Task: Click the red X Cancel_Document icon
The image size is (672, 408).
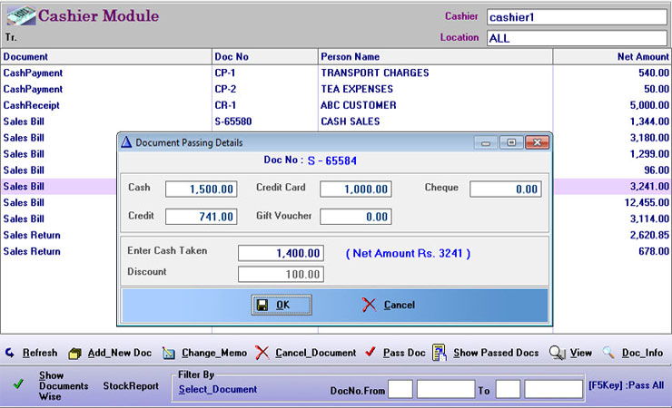Action: pos(262,353)
